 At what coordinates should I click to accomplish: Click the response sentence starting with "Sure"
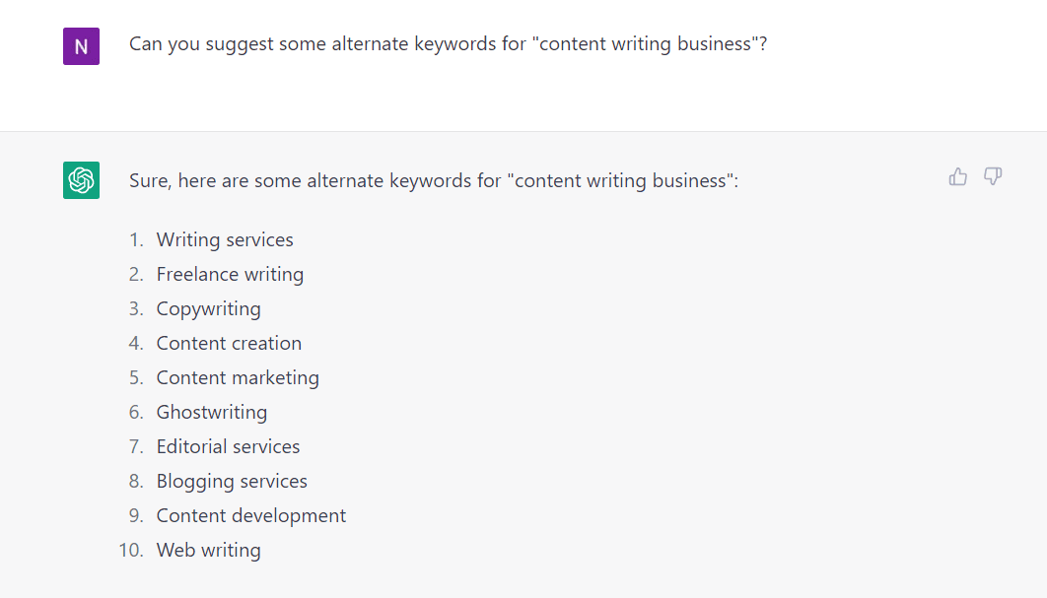pos(433,181)
